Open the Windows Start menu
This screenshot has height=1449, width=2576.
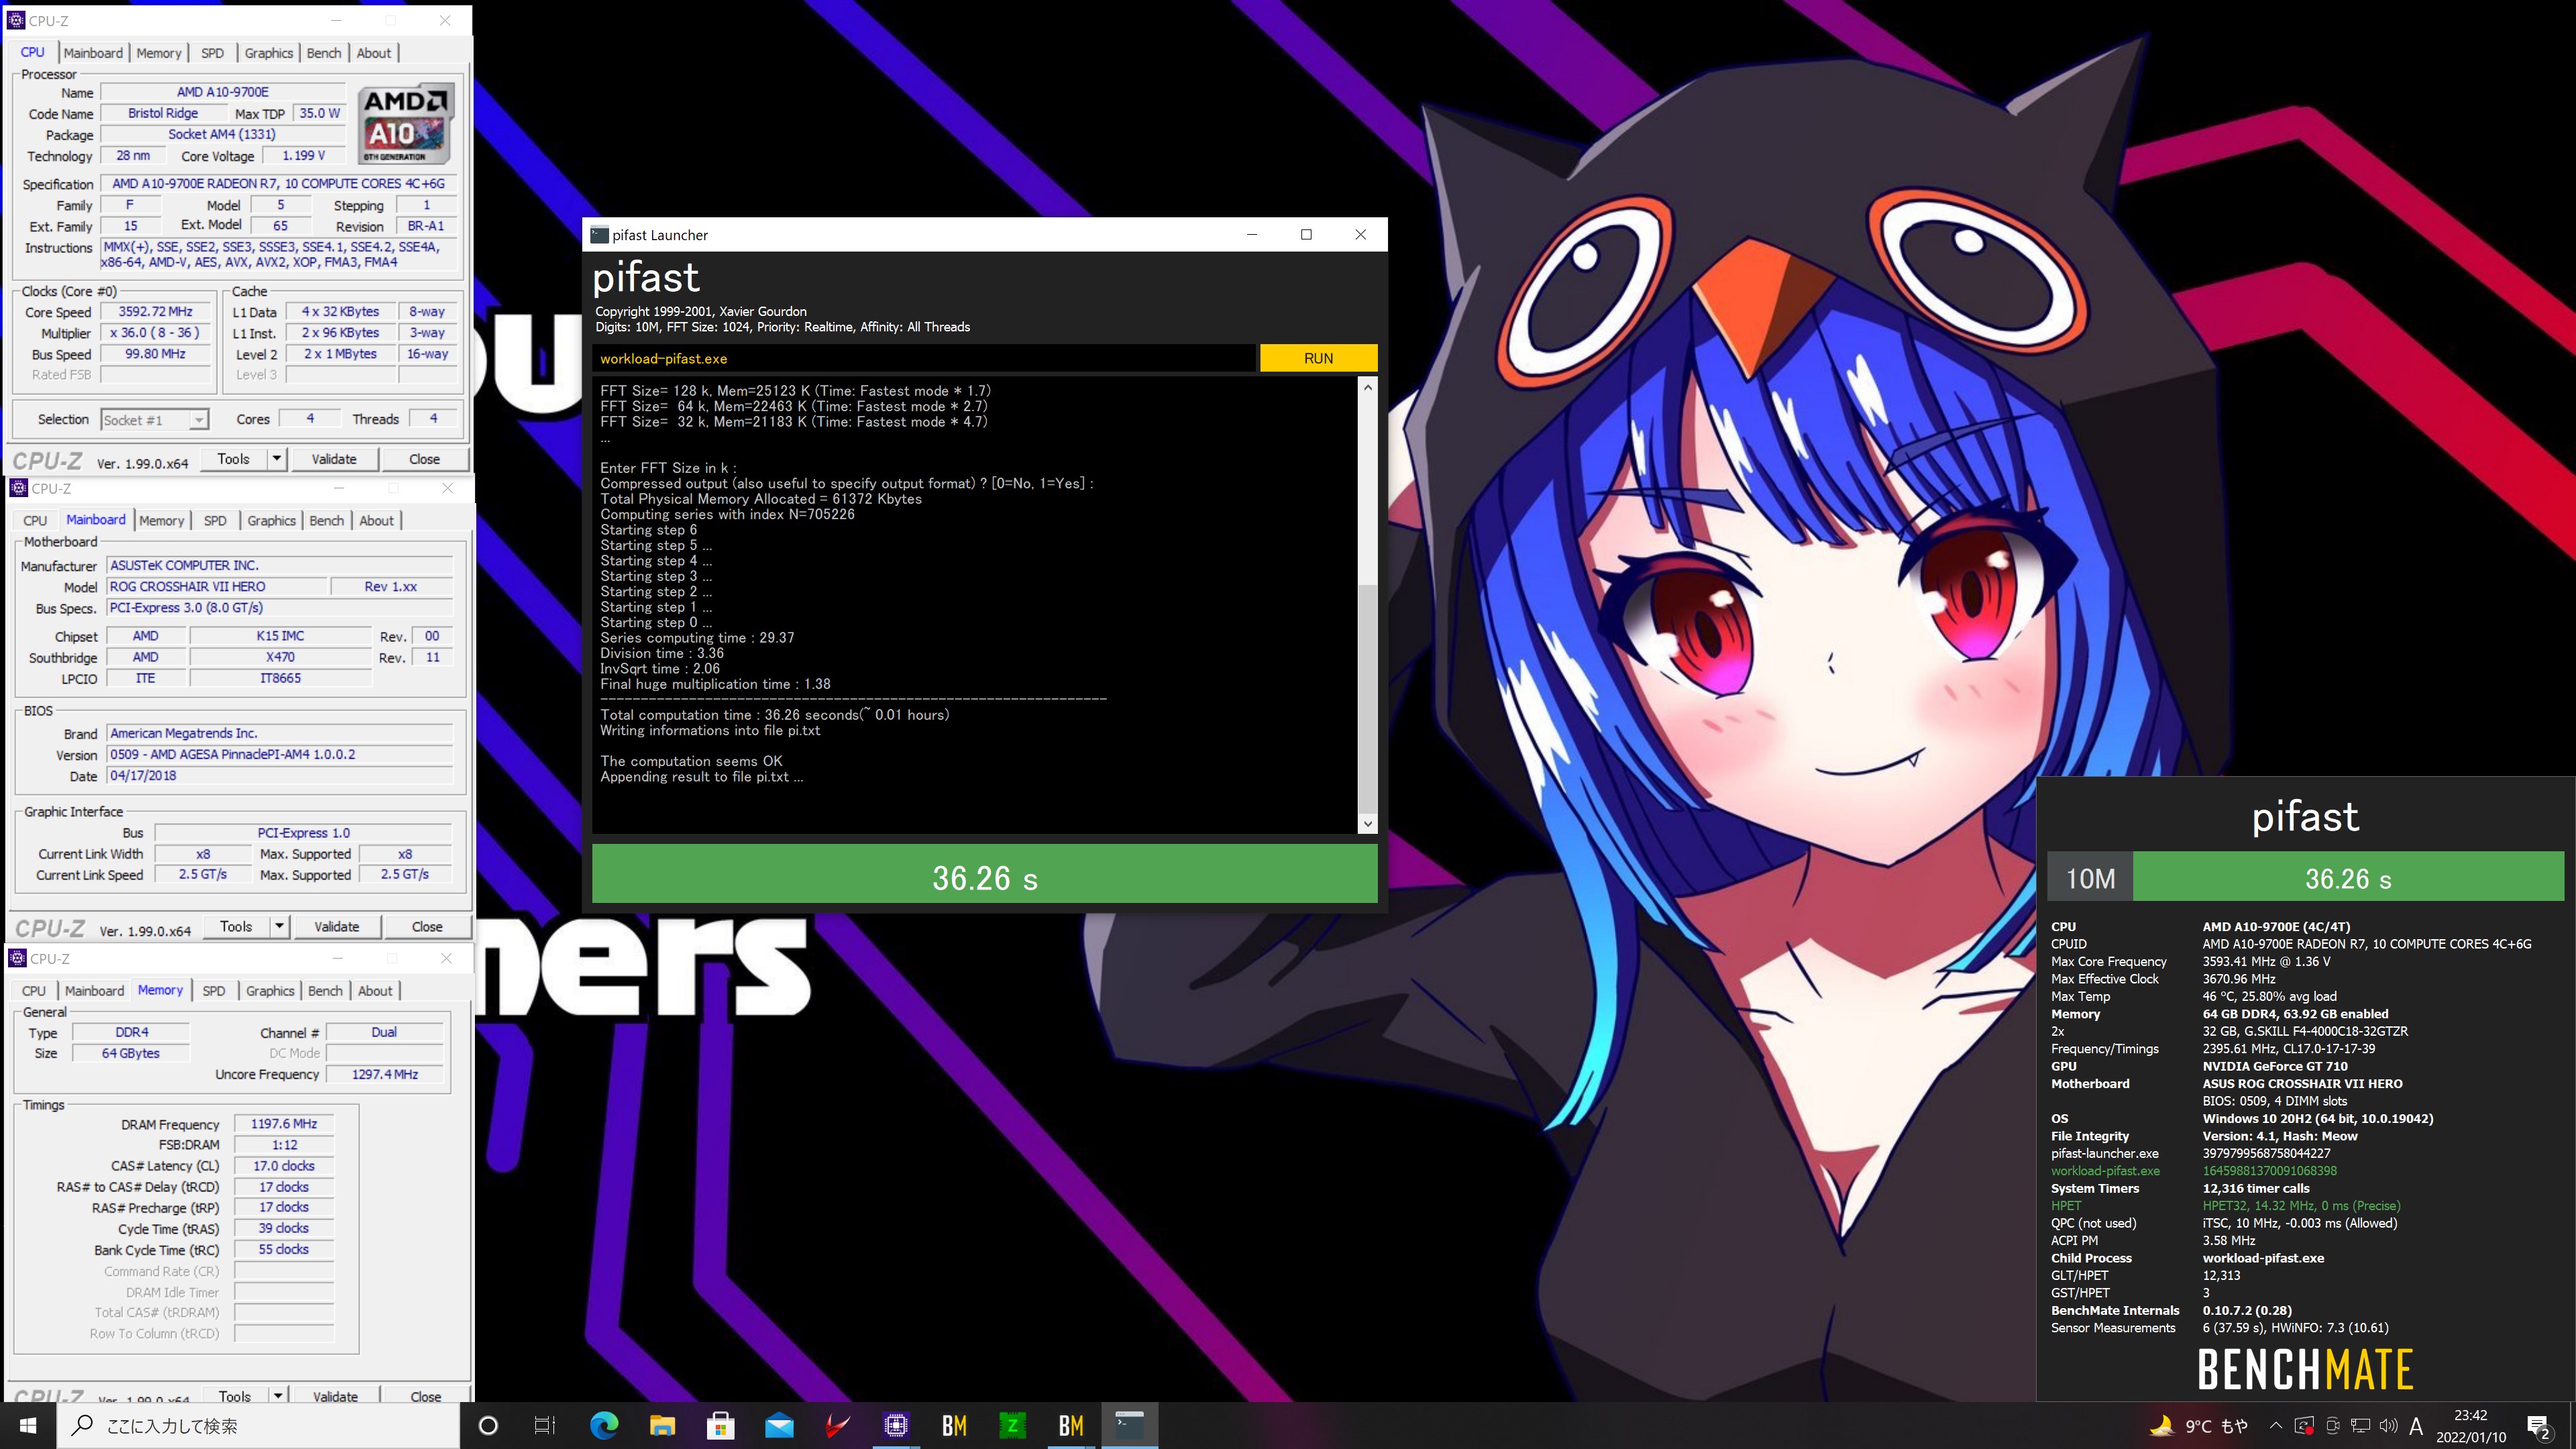tap(28, 1425)
